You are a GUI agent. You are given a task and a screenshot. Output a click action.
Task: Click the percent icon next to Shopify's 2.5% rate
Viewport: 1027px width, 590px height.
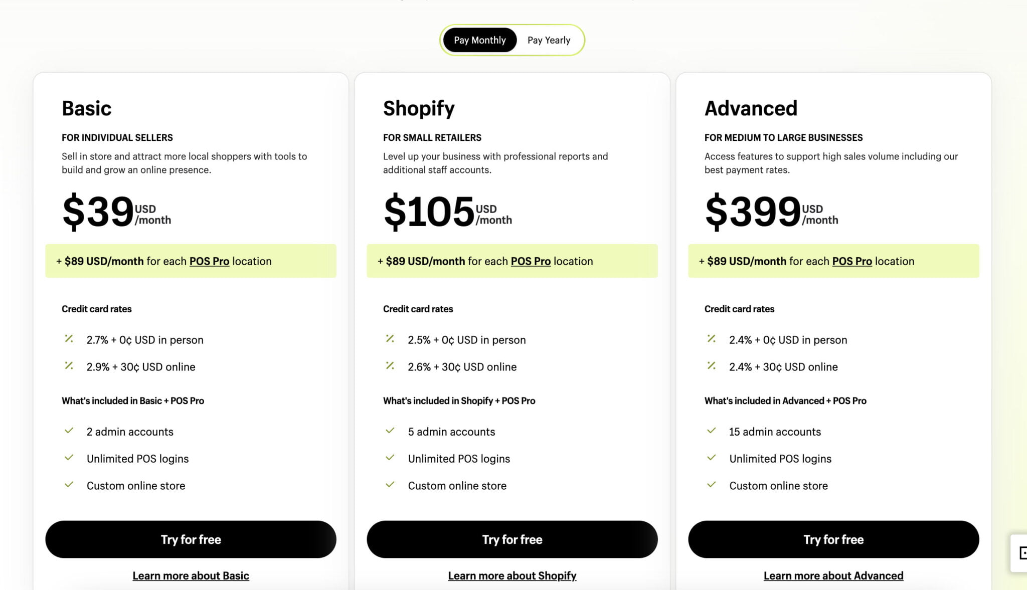[x=390, y=339]
